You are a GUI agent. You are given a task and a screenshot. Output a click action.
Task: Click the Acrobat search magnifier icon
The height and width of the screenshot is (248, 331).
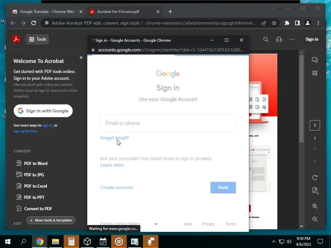[x=266, y=39]
